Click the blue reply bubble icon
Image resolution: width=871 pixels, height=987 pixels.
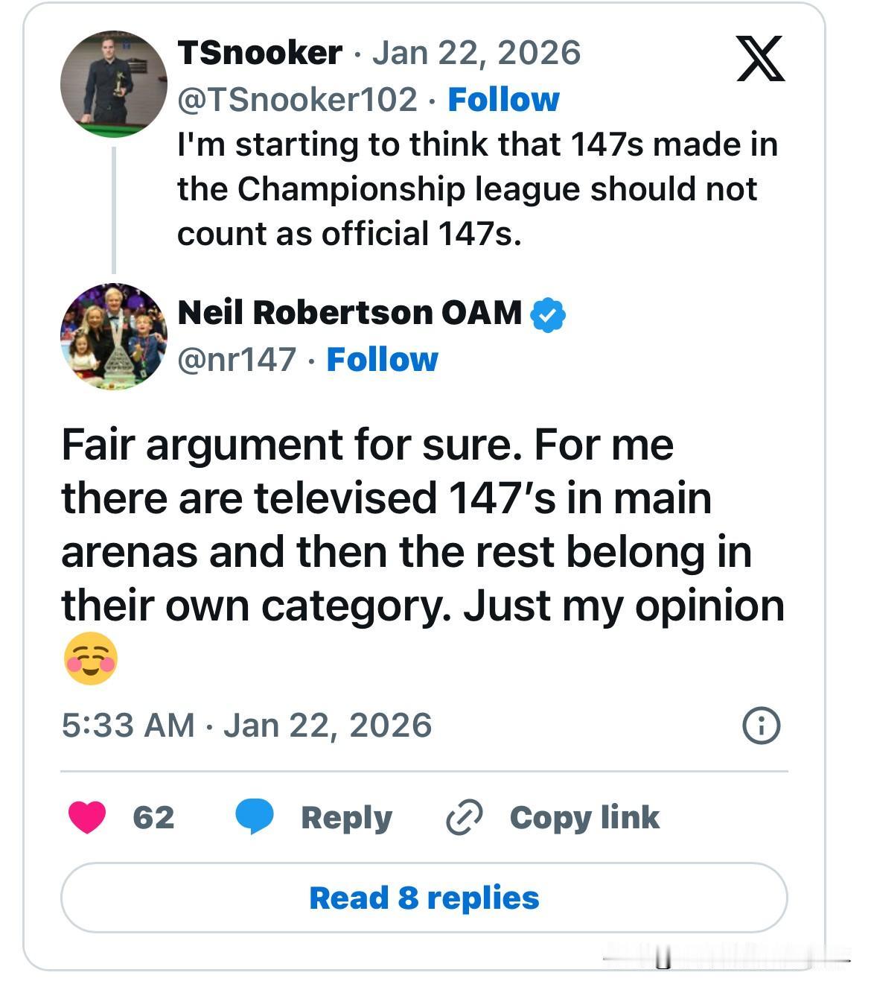pos(254,816)
